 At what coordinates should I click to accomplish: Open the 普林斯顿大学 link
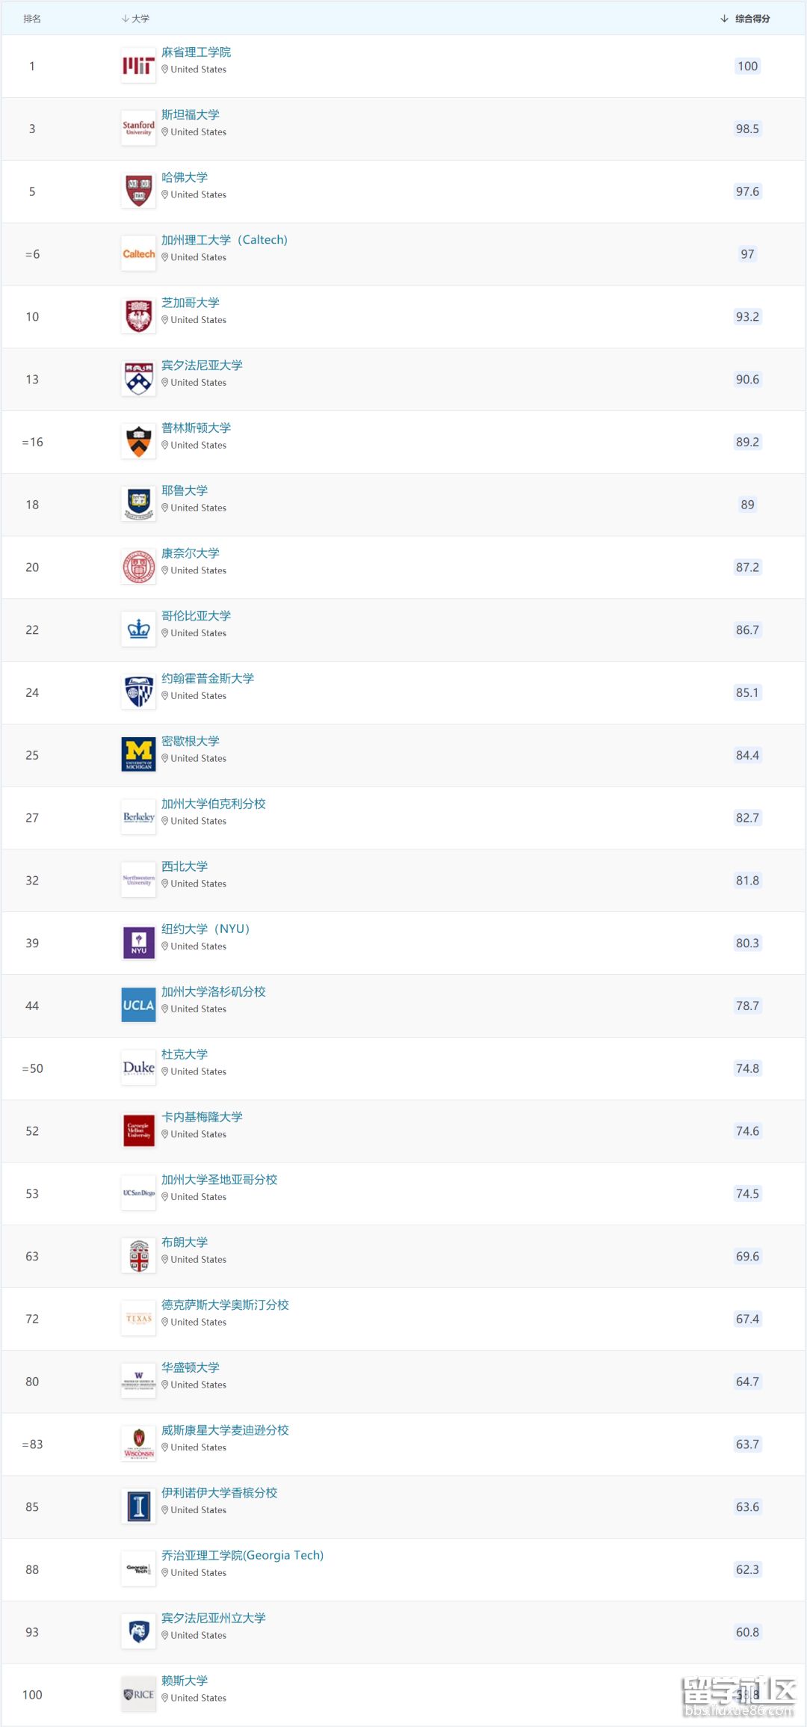tap(196, 428)
